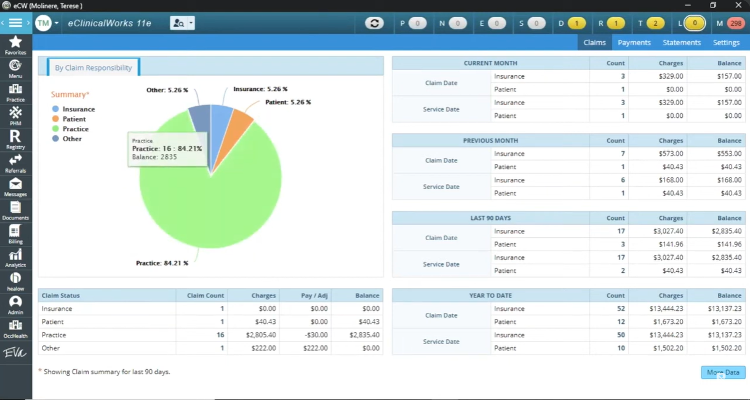
Task: Switch to the Payments tab
Action: click(x=634, y=42)
